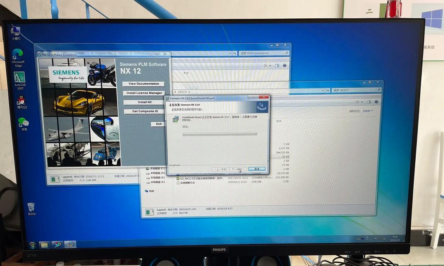The image size is (444, 266).
Task: Click the View Documentation button
Action: pyautogui.click(x=144, y=84)
